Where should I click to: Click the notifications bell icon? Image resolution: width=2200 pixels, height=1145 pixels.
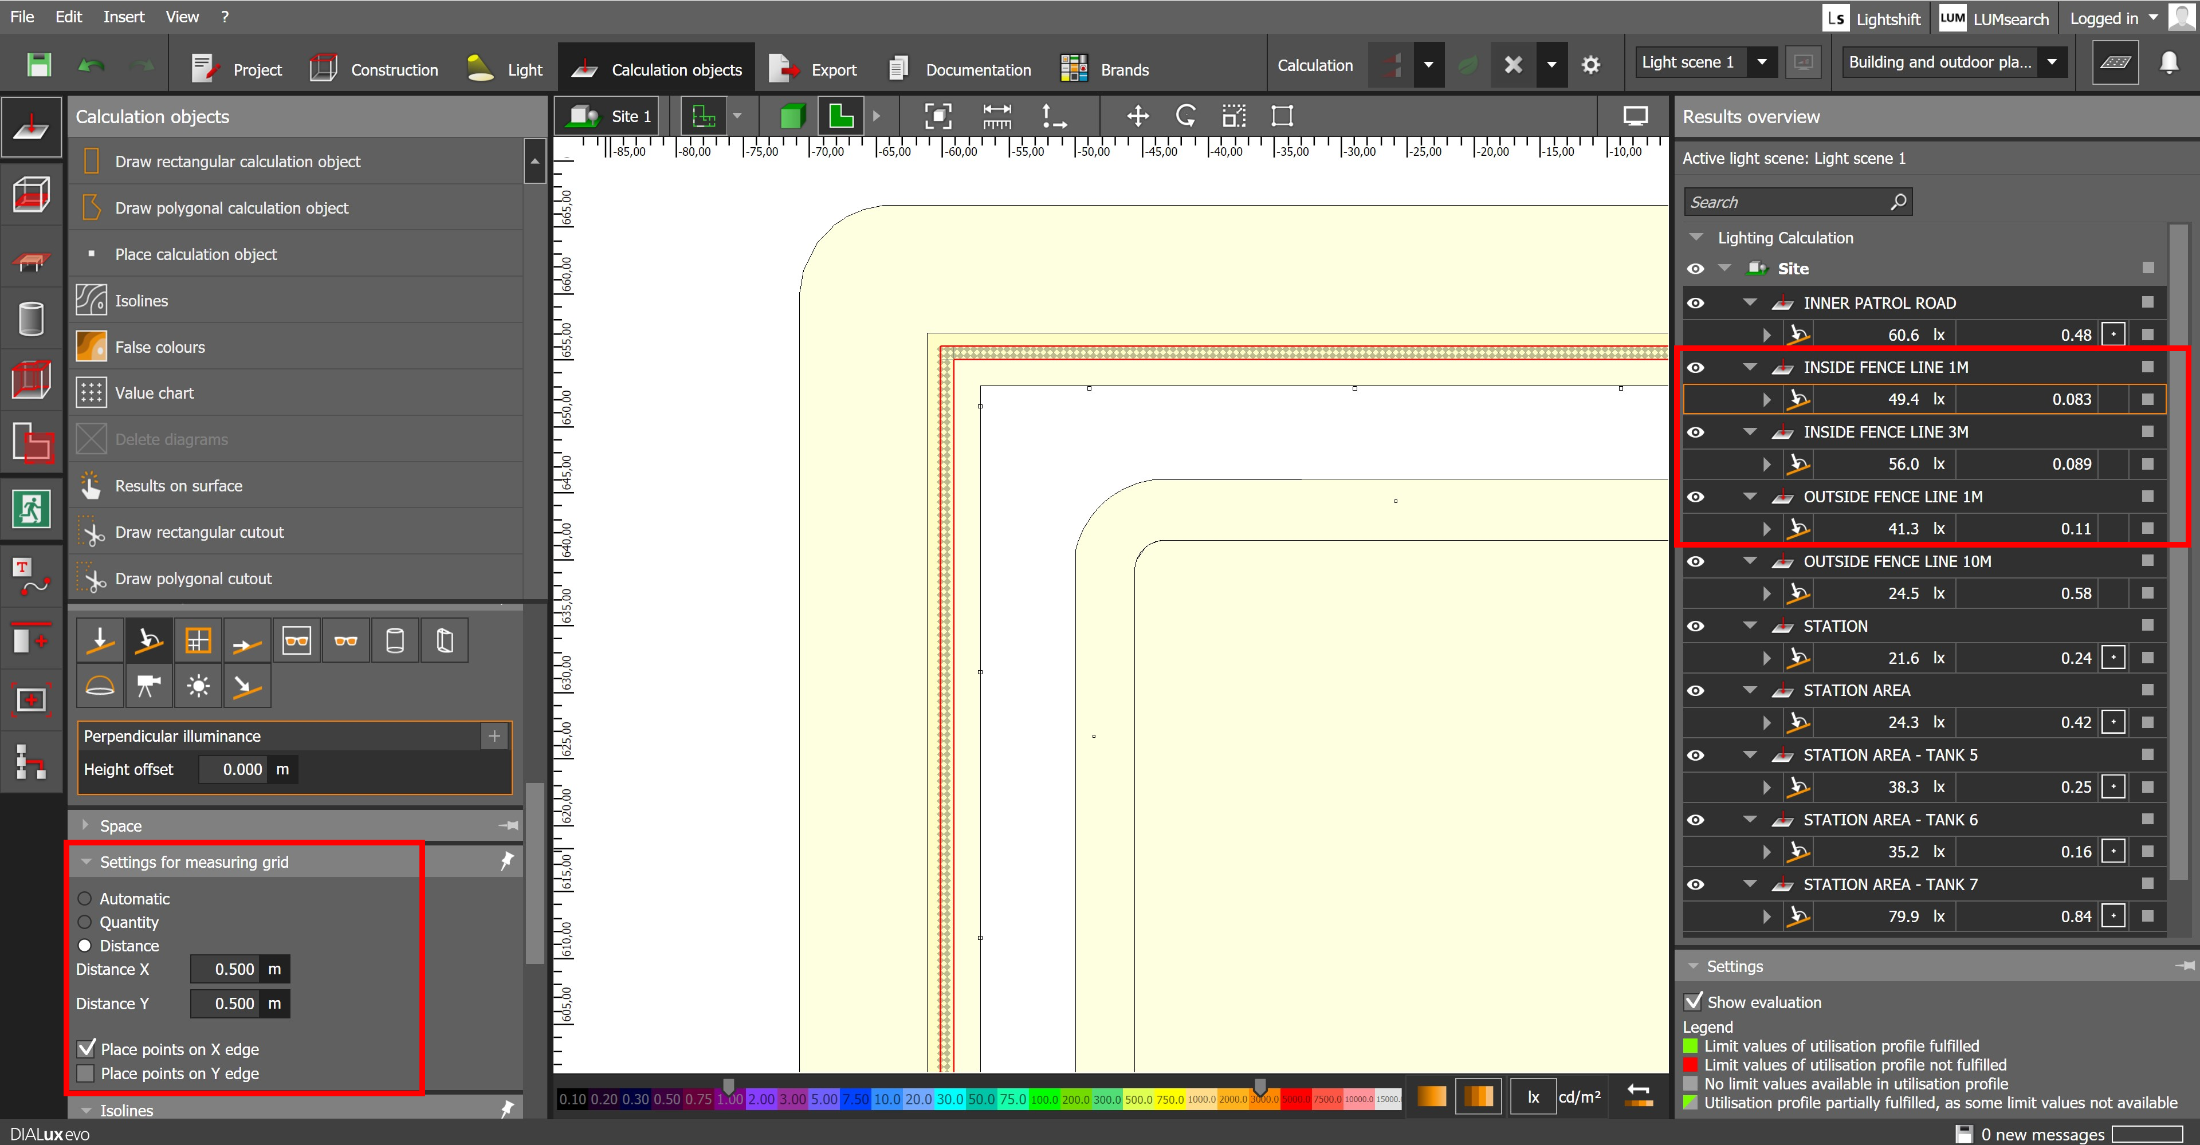point(2168,62)
